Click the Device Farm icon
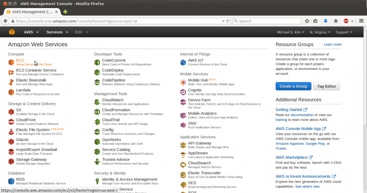 click(x=183, y=102)
